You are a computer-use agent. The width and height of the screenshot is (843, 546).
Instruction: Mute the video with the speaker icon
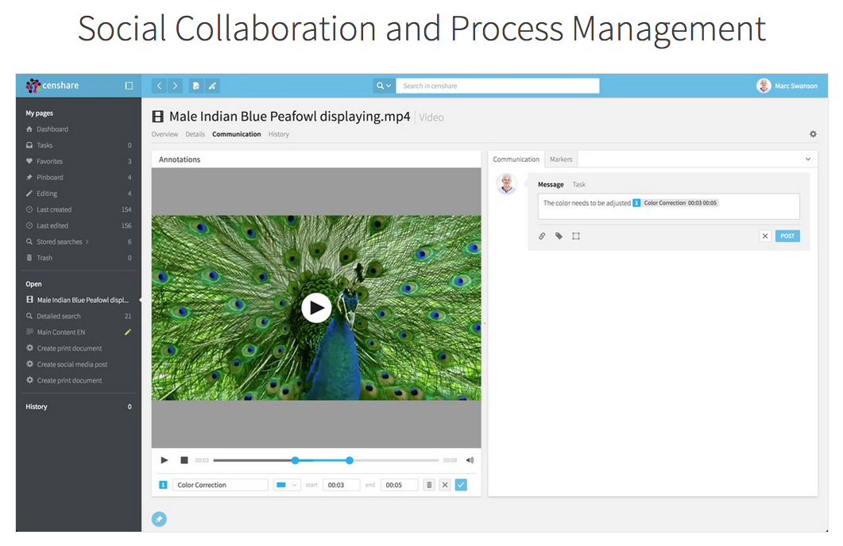point(470,460)
